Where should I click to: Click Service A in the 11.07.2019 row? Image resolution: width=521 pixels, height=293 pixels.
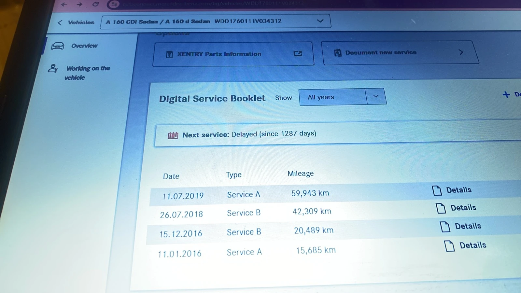tap(244, 194)
